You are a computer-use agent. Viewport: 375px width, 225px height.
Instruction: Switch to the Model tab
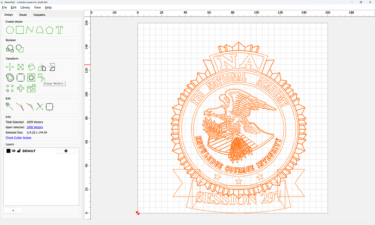23,15
